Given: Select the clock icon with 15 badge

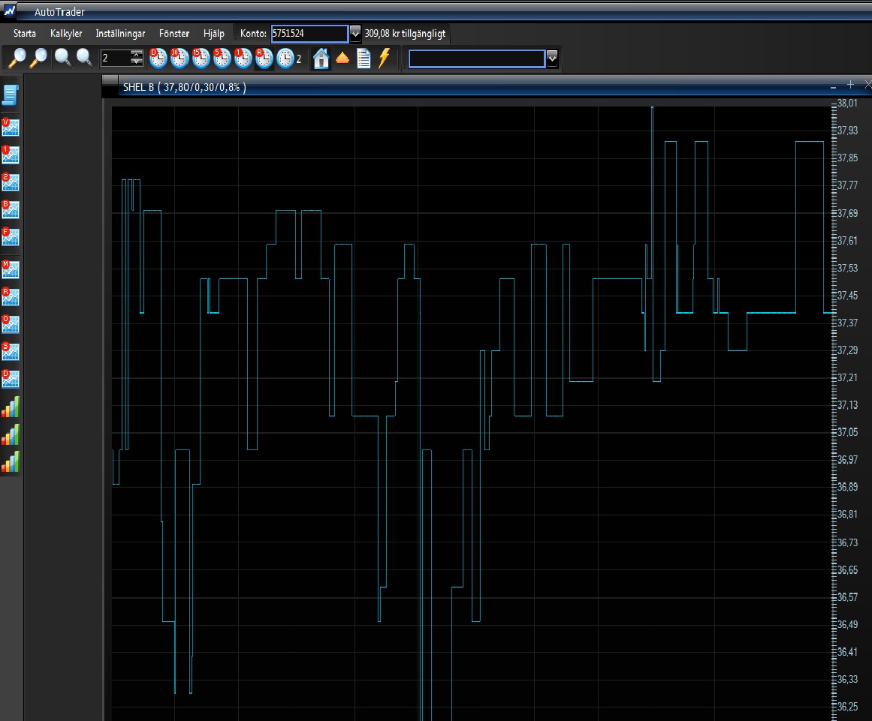Looking at the screenshot, I should (201, 59).
